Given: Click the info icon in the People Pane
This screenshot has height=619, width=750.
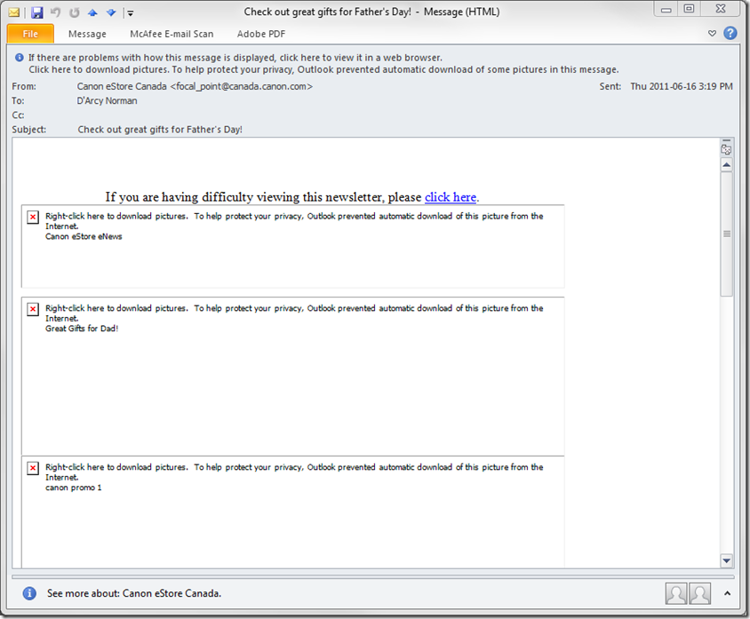Looking at the screenshot, I should click(29, 593).
